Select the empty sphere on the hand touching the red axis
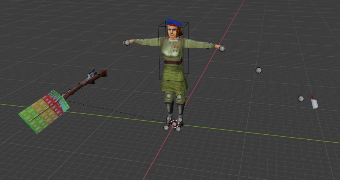Viewport: 340px width, 180px height. (x=222, y=49)
